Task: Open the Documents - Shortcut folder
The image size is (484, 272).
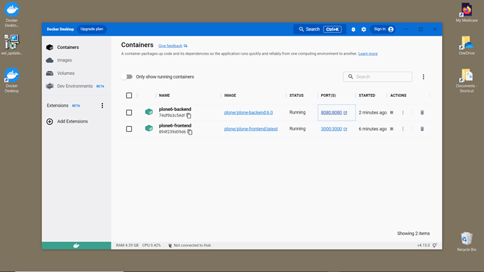Action: coord(466,81)
